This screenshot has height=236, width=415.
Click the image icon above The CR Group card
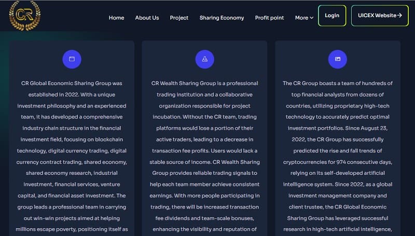click(338, 59)
